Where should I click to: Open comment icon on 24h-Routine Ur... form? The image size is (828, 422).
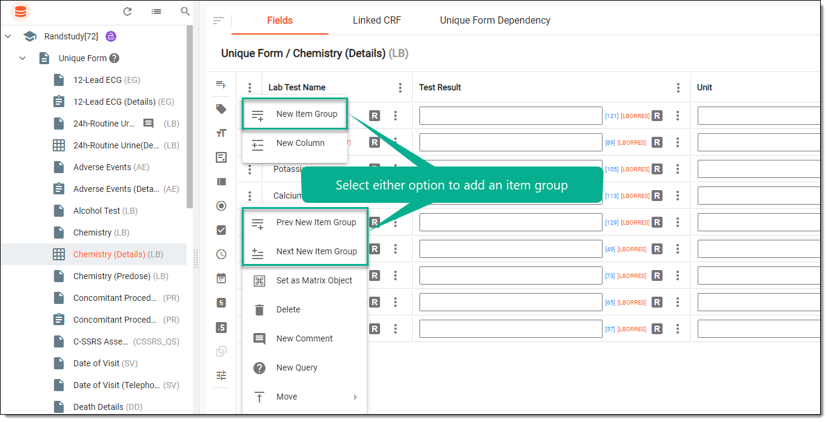click(149, 124)
